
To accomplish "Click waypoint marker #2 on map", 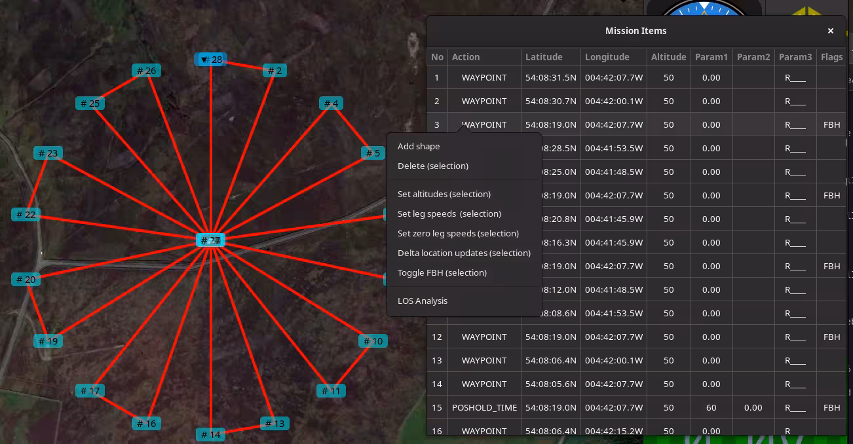I will (275, 71).
